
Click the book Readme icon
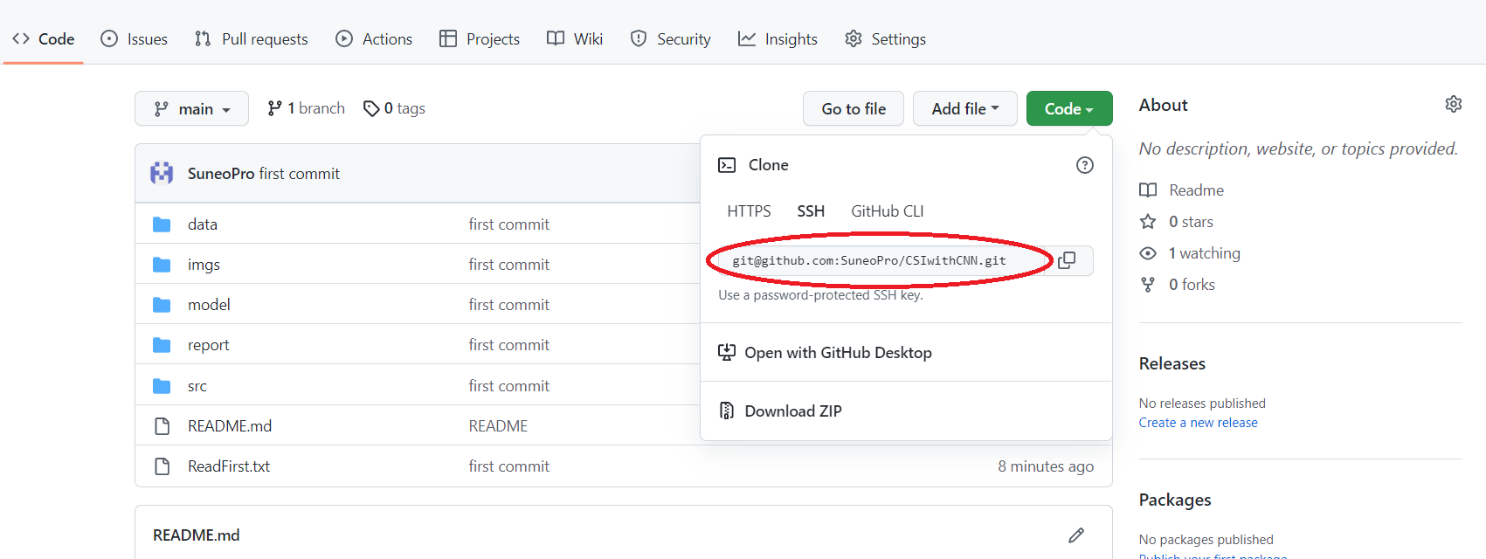click(1148, 190)
